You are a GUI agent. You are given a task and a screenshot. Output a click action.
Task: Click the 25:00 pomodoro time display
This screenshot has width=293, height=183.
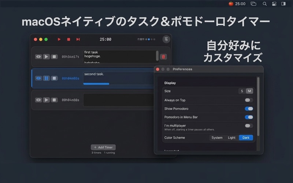point(105,40)
